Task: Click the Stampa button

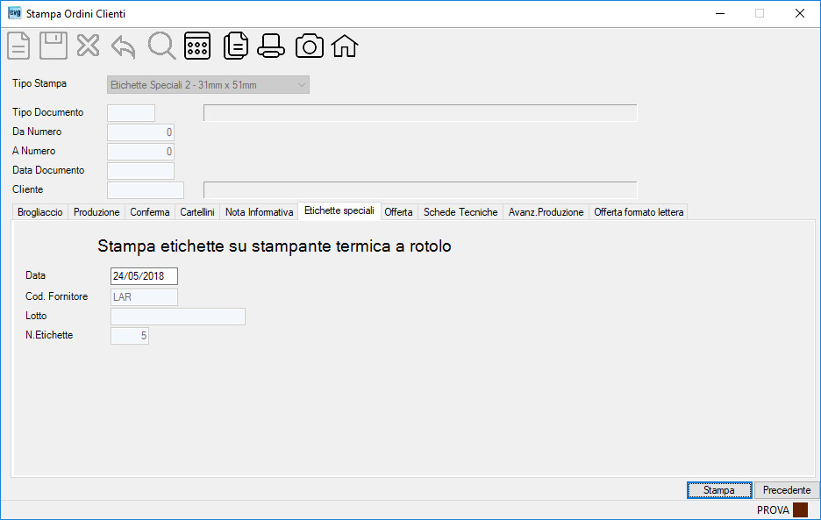Action: tap(719, 490)
